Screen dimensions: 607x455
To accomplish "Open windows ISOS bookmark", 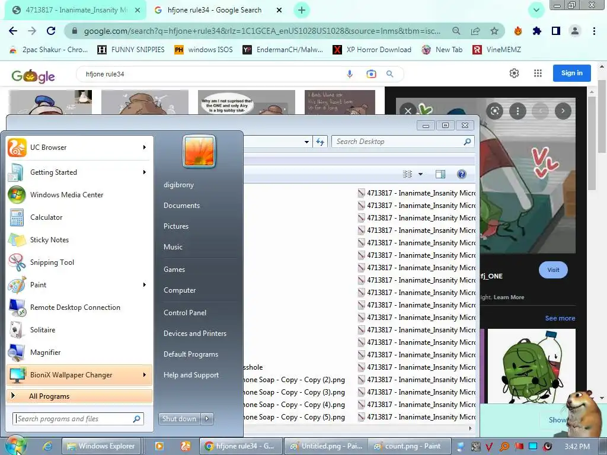I will [x=204, y=50].
